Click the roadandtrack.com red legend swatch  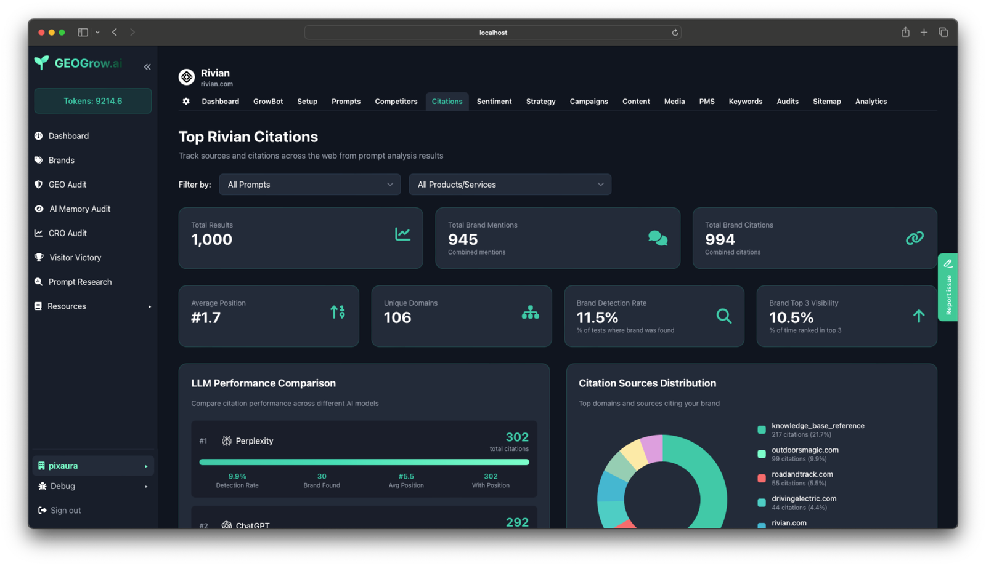click(762, 478)
